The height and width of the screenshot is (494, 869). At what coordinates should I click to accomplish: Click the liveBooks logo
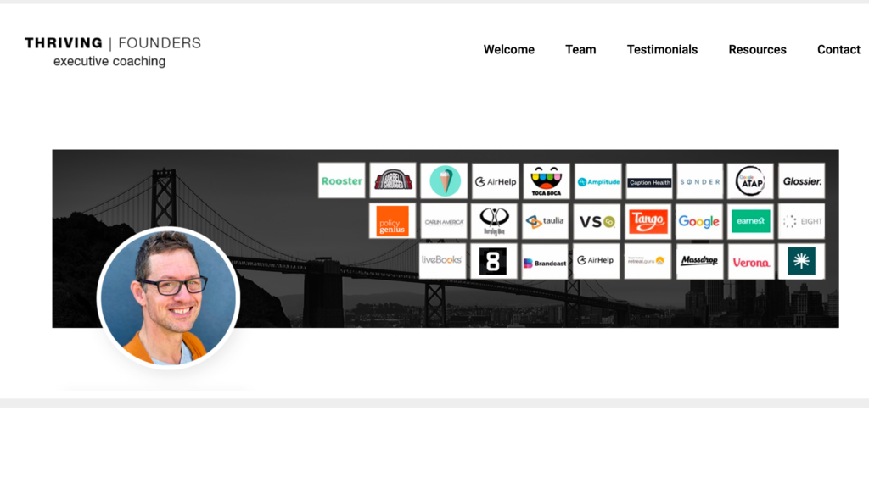point(442,260)
